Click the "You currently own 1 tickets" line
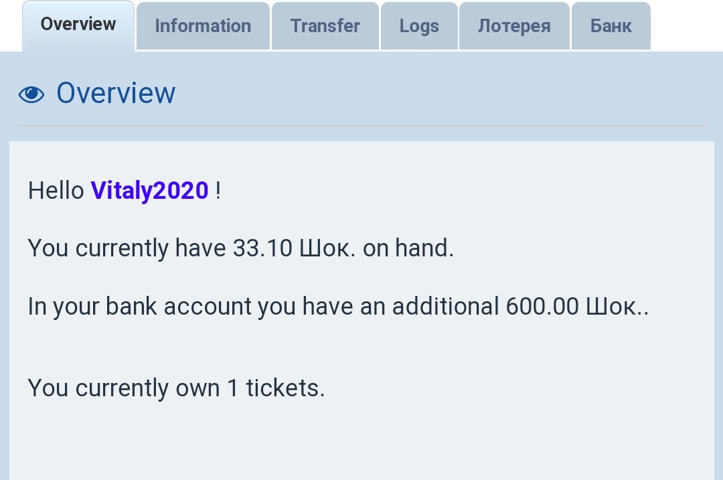723x480 pixels. [x=176, y=388]
